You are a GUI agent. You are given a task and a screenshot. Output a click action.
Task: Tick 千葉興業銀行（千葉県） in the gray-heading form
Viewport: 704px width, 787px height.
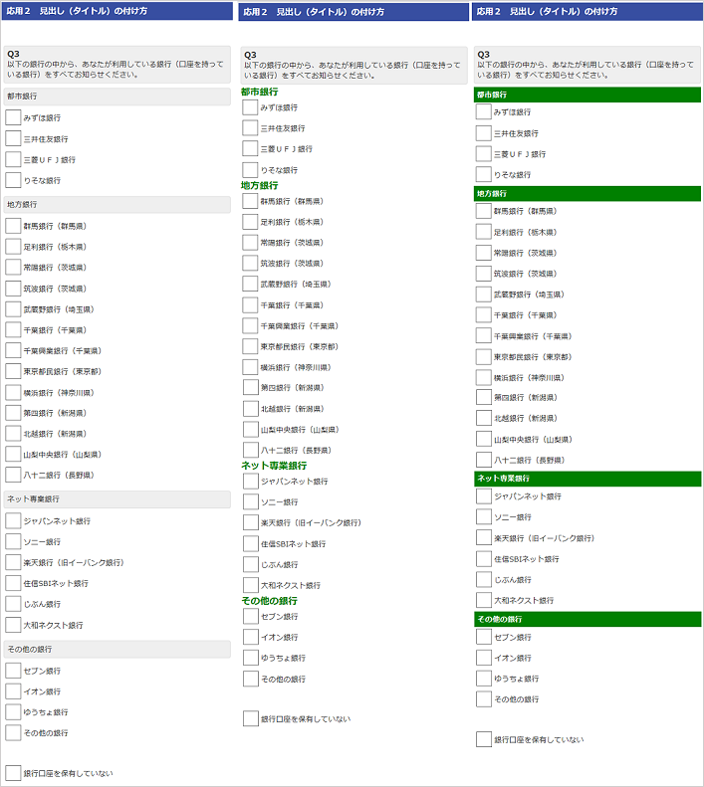(x=13, y=350)
